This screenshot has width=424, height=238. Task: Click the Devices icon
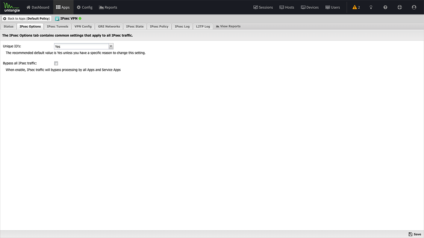(303, 7)
